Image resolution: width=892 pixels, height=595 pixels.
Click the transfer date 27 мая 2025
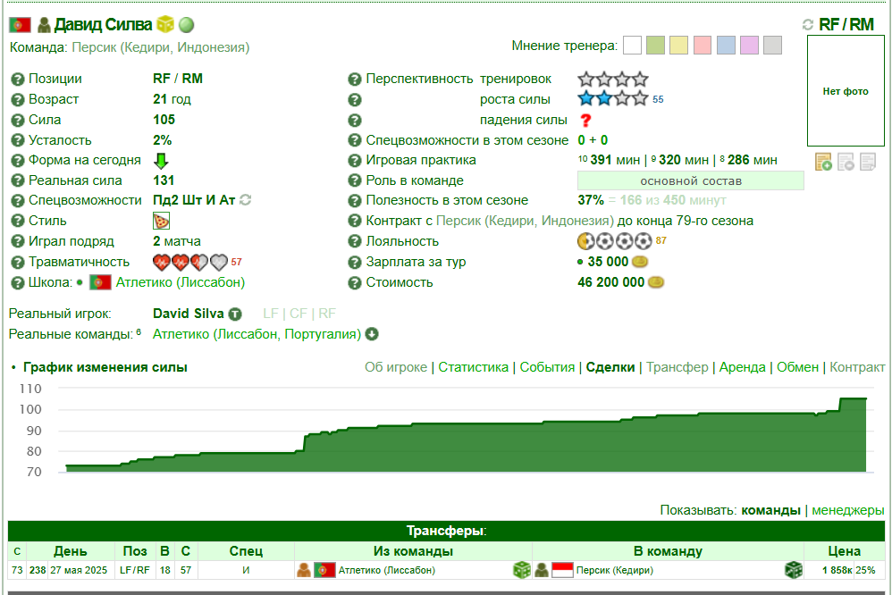(79, 570)
